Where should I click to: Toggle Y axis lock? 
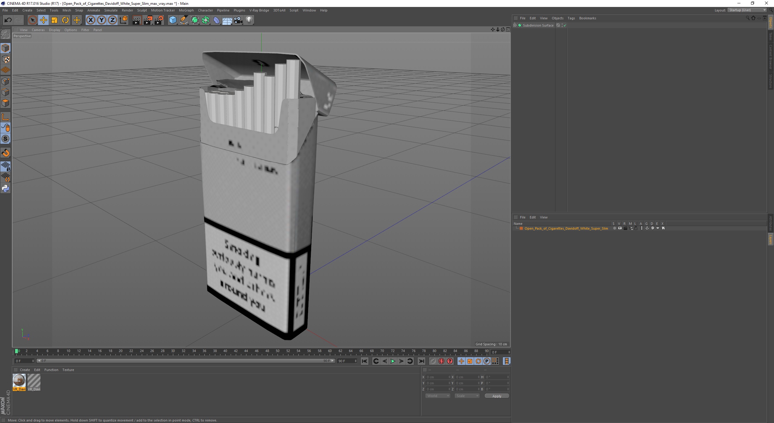click(x=102, y=20)
